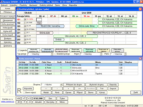Uncheck the Legenda checkbox
The height and width of the screenshot is (107, 143).
click(19, 50)
